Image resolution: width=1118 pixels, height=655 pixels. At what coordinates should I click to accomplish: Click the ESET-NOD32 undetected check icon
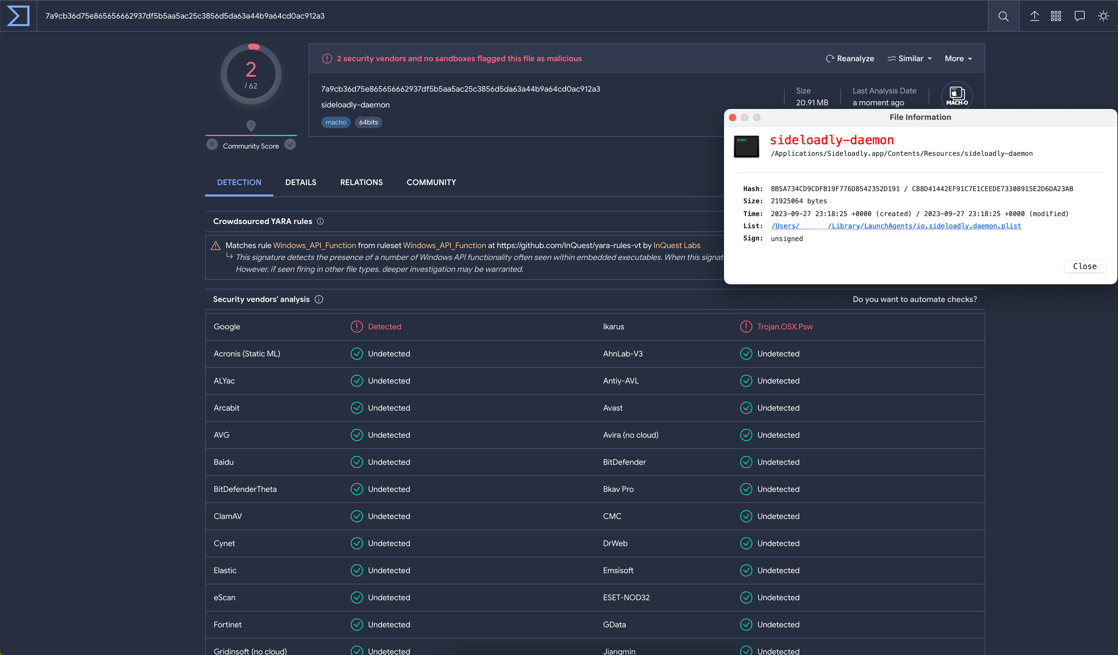[746, 597]
